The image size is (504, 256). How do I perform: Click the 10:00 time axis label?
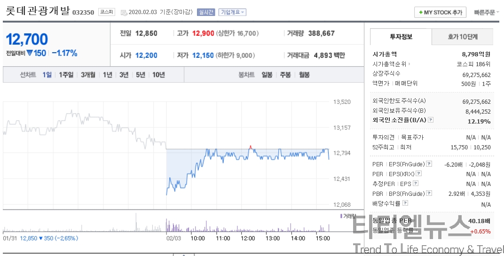[197, 238]
